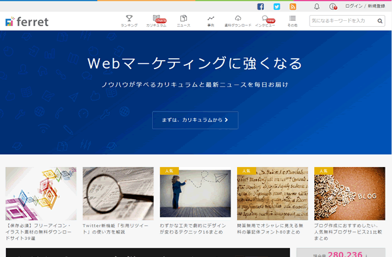Open the BLOG article thumbnail
The image size is (392, 257).
point(350,194)
